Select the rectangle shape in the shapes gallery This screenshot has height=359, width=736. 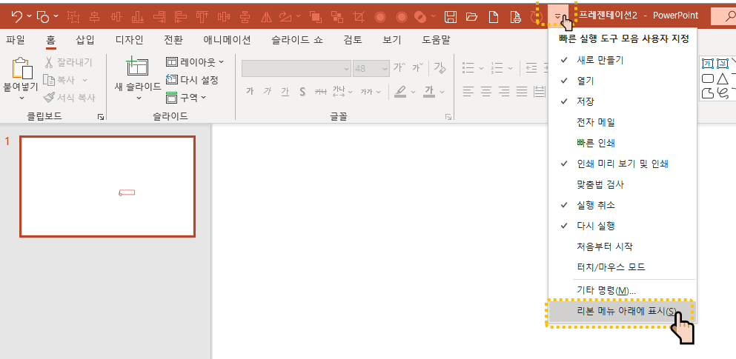tap(707, 78)
